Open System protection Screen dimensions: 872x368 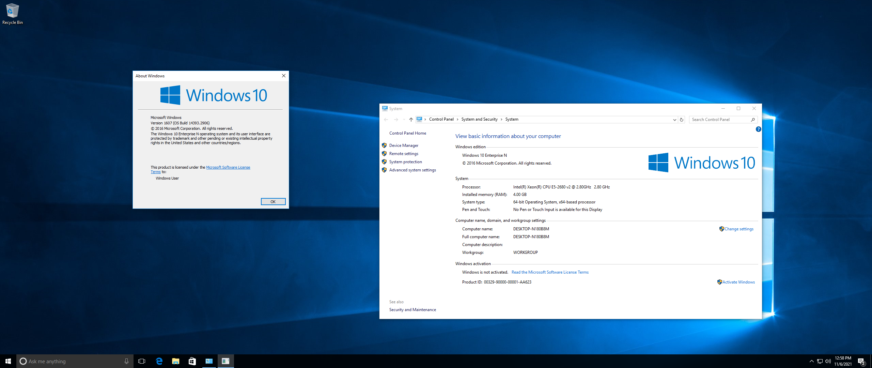(x=405, y=162)
